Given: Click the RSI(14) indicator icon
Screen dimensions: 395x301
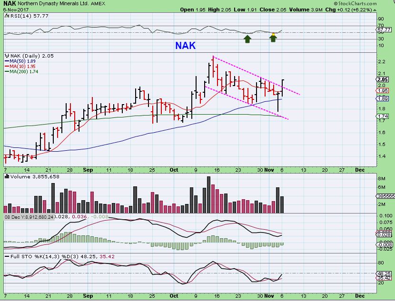Looking at the screenshot, I should pos(7,16).
